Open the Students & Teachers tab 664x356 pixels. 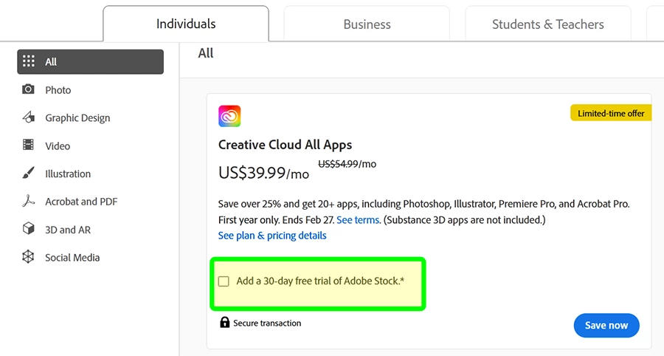pyautogui.click(x=548, y=24)
